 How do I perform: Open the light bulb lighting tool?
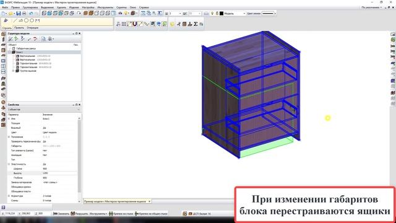point(126,14)
